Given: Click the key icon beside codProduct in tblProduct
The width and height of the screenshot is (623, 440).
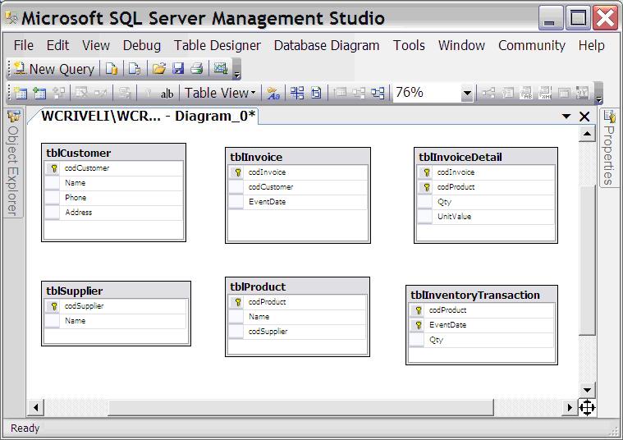Looking at the screenshot, I should pyautogui.click(x=237, y=302).
